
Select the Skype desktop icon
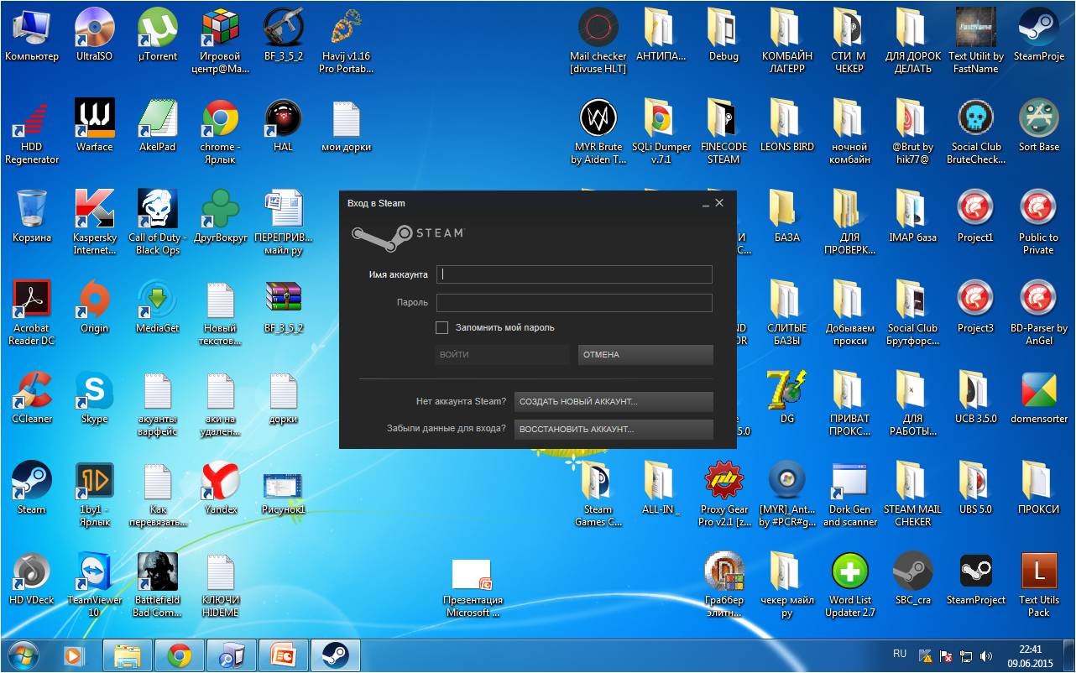(x=94, y=398)
